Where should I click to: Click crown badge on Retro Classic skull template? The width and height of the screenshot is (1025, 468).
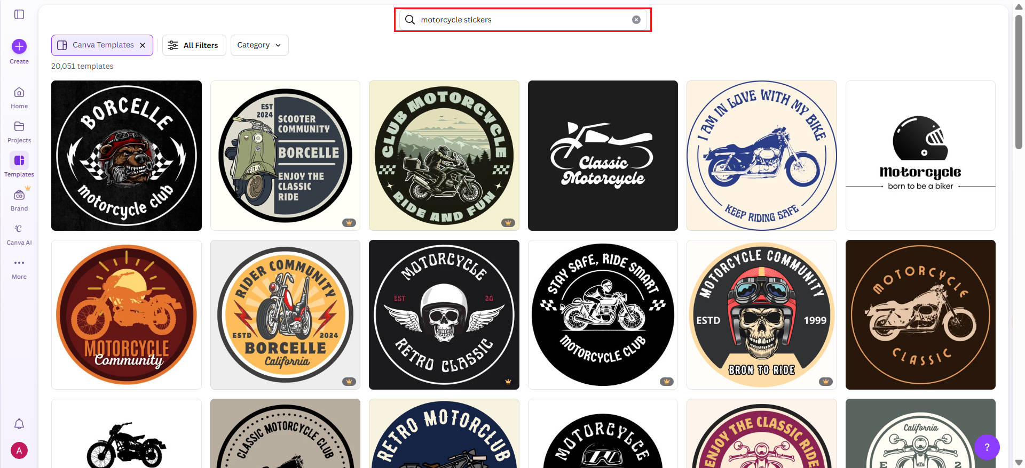(508, 382)
